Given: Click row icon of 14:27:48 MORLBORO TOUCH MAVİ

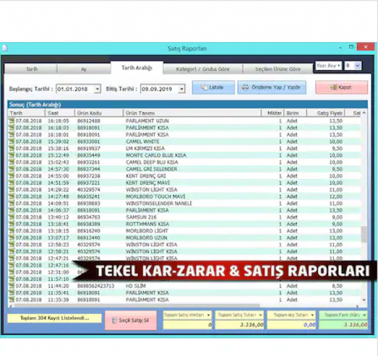Looking at the screenshot, I should [11, 196].
